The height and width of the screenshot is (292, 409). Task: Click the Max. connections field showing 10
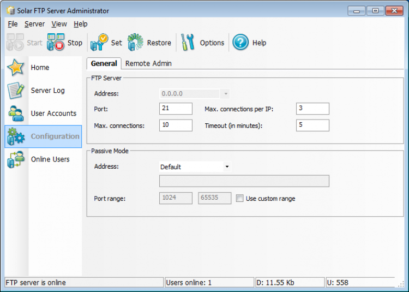coord(176,125)
